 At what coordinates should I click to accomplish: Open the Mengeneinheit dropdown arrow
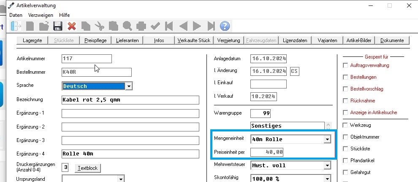point(327,139)
